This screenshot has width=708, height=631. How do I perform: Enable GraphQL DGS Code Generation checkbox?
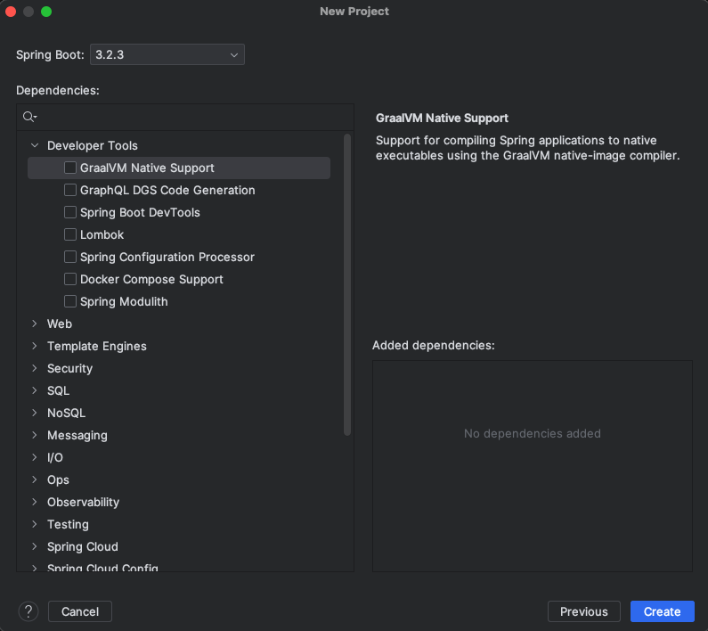(x=70, y=190)
